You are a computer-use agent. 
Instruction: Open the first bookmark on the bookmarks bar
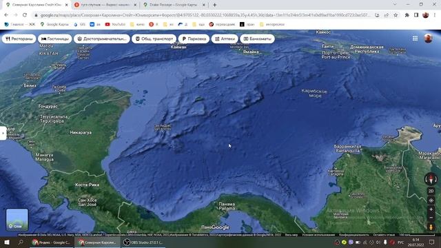click(x=20, y=25)
